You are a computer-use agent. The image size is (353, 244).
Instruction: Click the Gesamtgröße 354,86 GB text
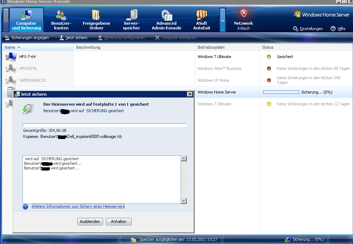[x=45, y=130]
